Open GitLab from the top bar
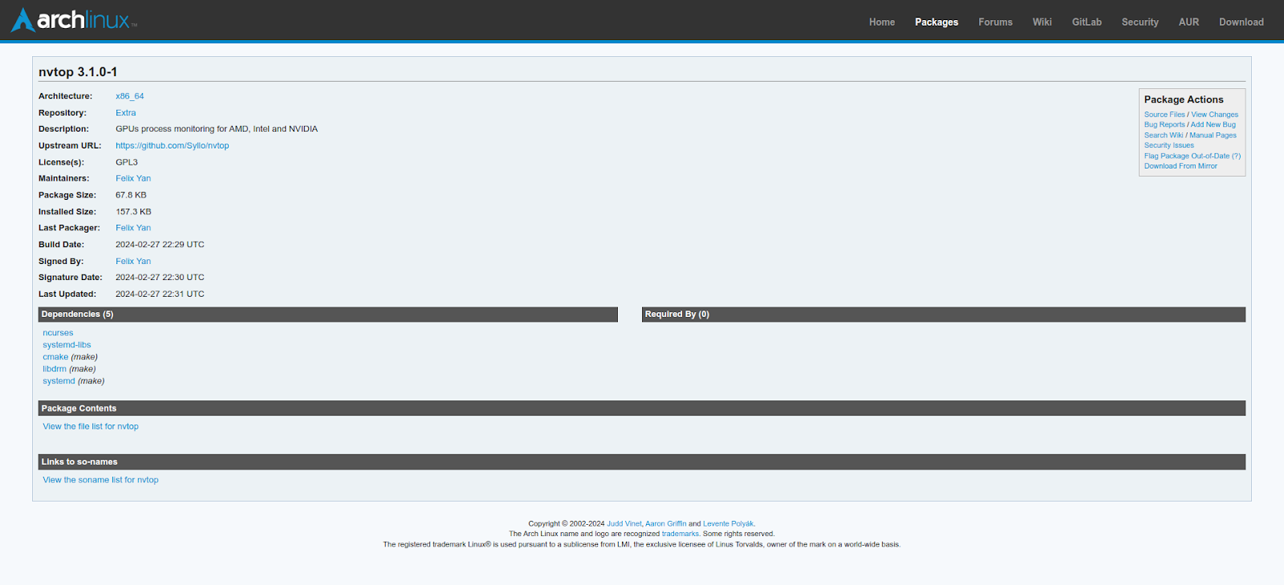 point(1087,22)
